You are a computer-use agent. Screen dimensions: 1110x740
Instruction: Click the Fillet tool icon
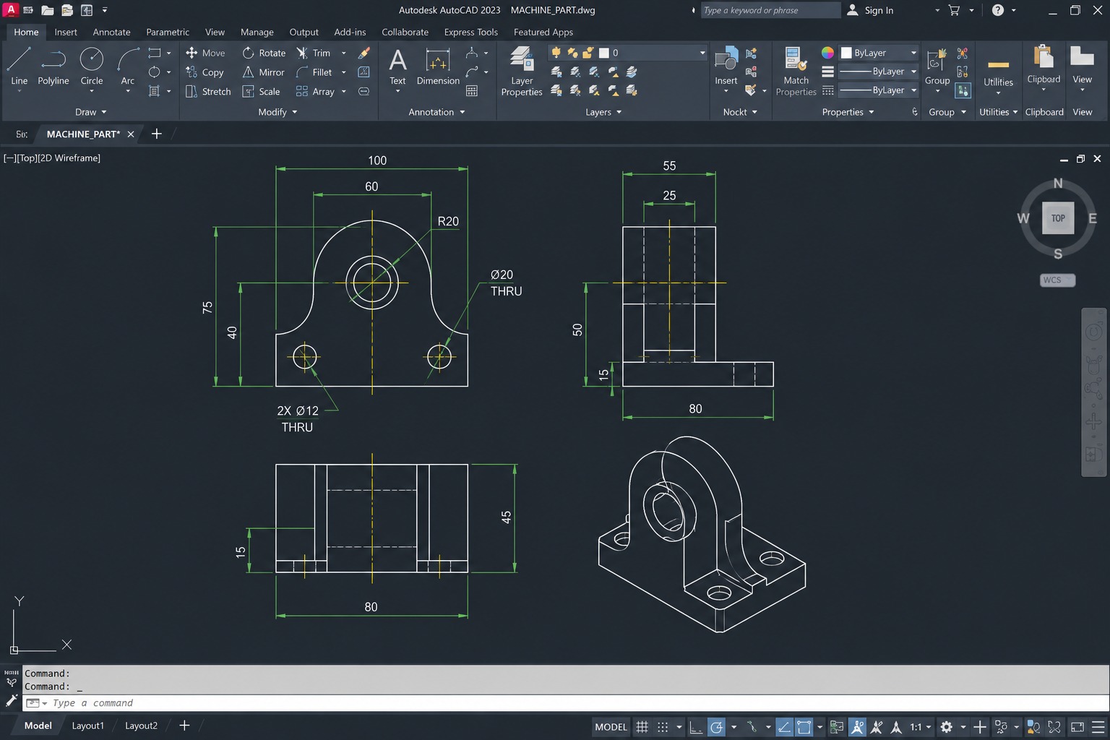tap(302, 72)
